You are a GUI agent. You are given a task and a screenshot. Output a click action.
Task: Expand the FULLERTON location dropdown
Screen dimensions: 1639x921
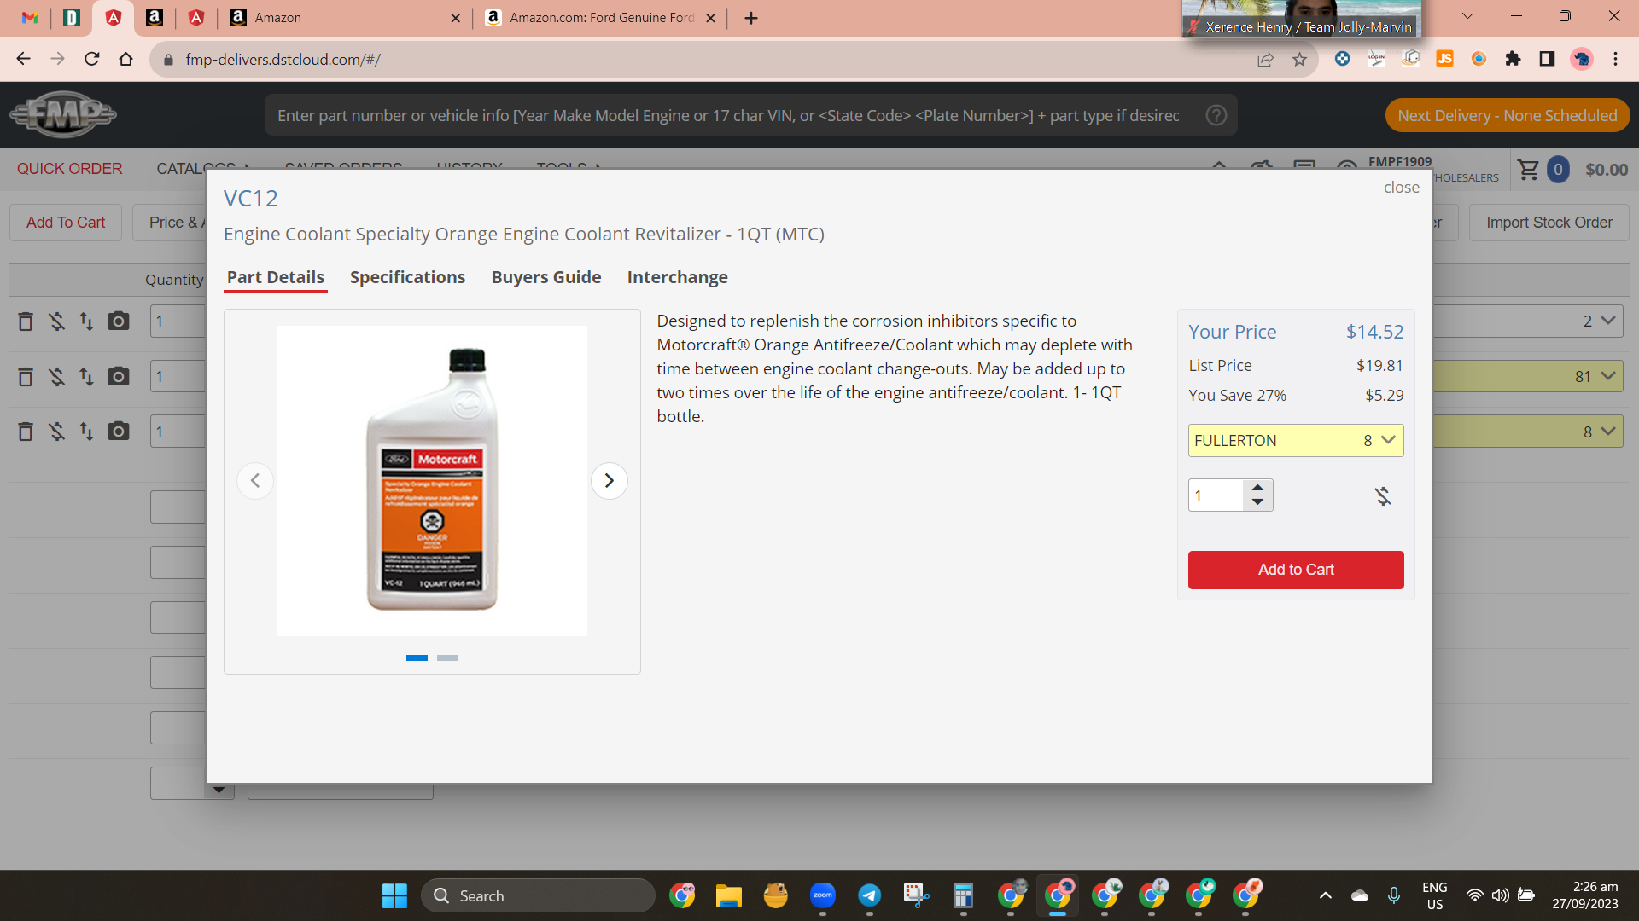click(x=1296, y=440)
